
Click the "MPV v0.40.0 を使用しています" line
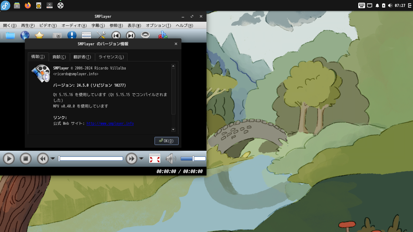[x=81, y=106]
